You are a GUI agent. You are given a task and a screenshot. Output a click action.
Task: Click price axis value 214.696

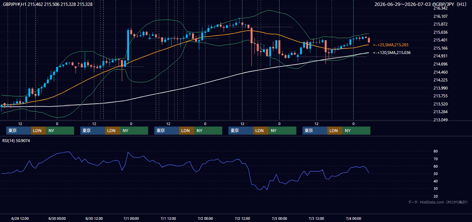pyautogui.click(x=440, y=64)
